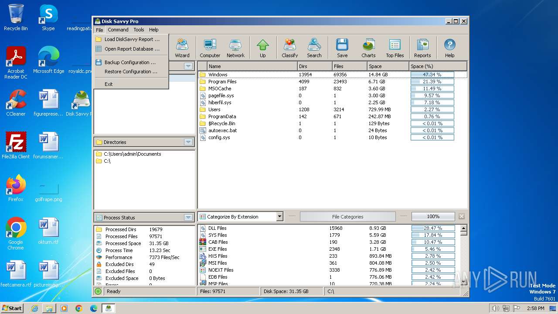558x314 pixels.
Task: Expand the Process Status panel dropdown arrow
Action: coord(188,218)
